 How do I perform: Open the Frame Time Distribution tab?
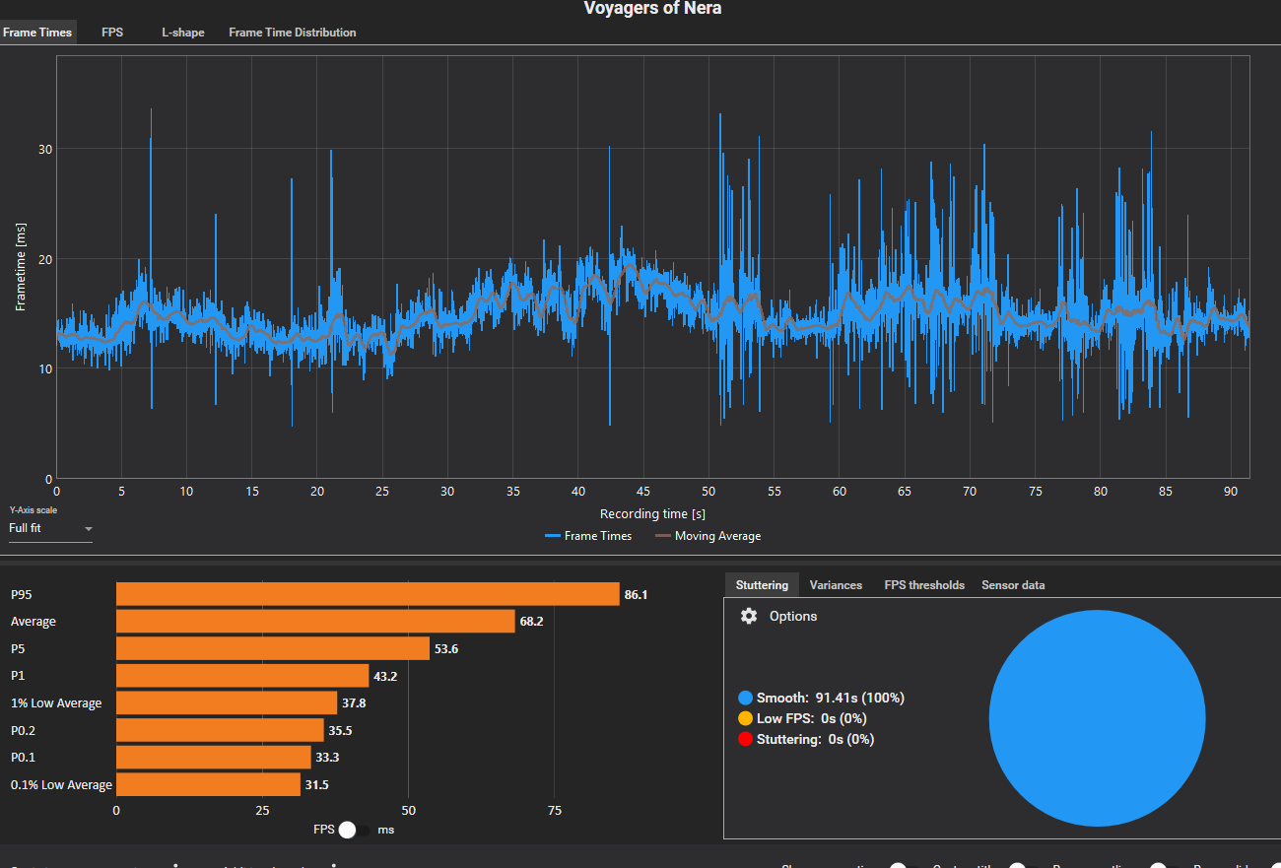(293, 33)
